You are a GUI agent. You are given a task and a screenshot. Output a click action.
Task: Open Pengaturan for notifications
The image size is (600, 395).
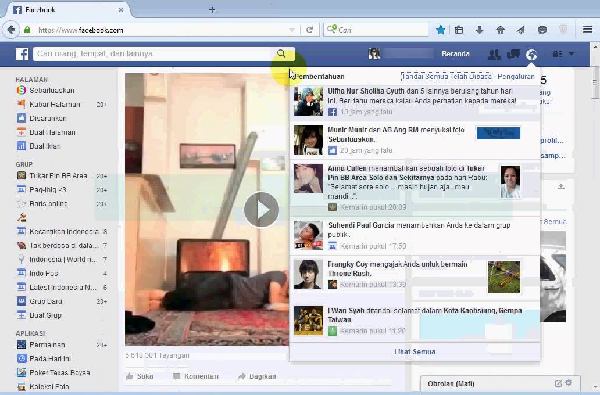point(516,77)
